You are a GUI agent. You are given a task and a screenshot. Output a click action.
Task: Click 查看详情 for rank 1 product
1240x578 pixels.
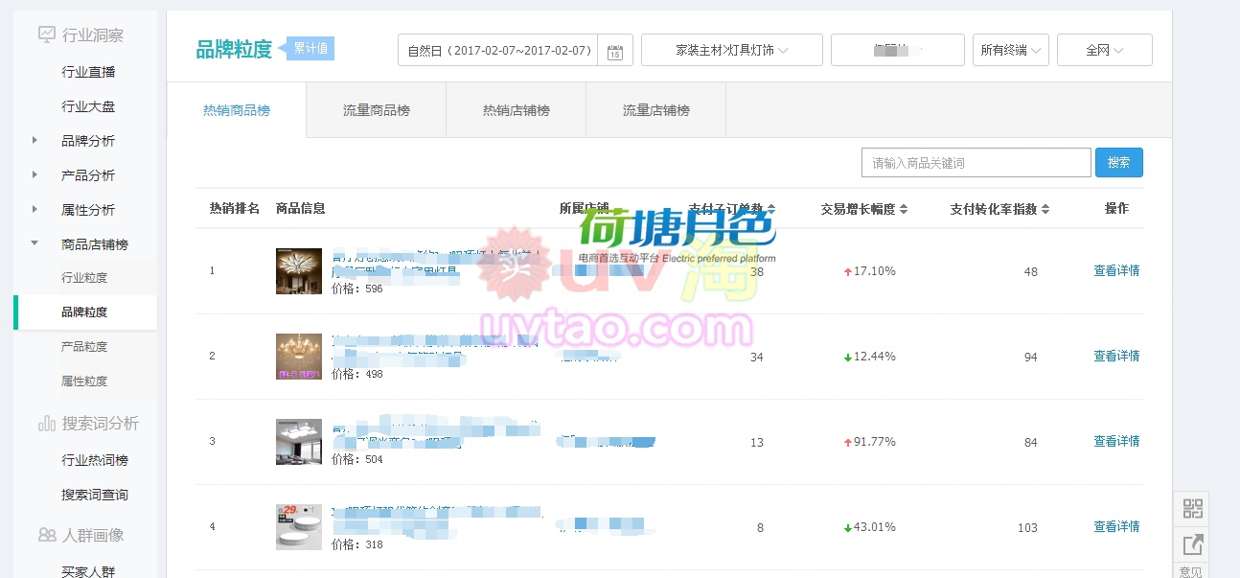1116,270
